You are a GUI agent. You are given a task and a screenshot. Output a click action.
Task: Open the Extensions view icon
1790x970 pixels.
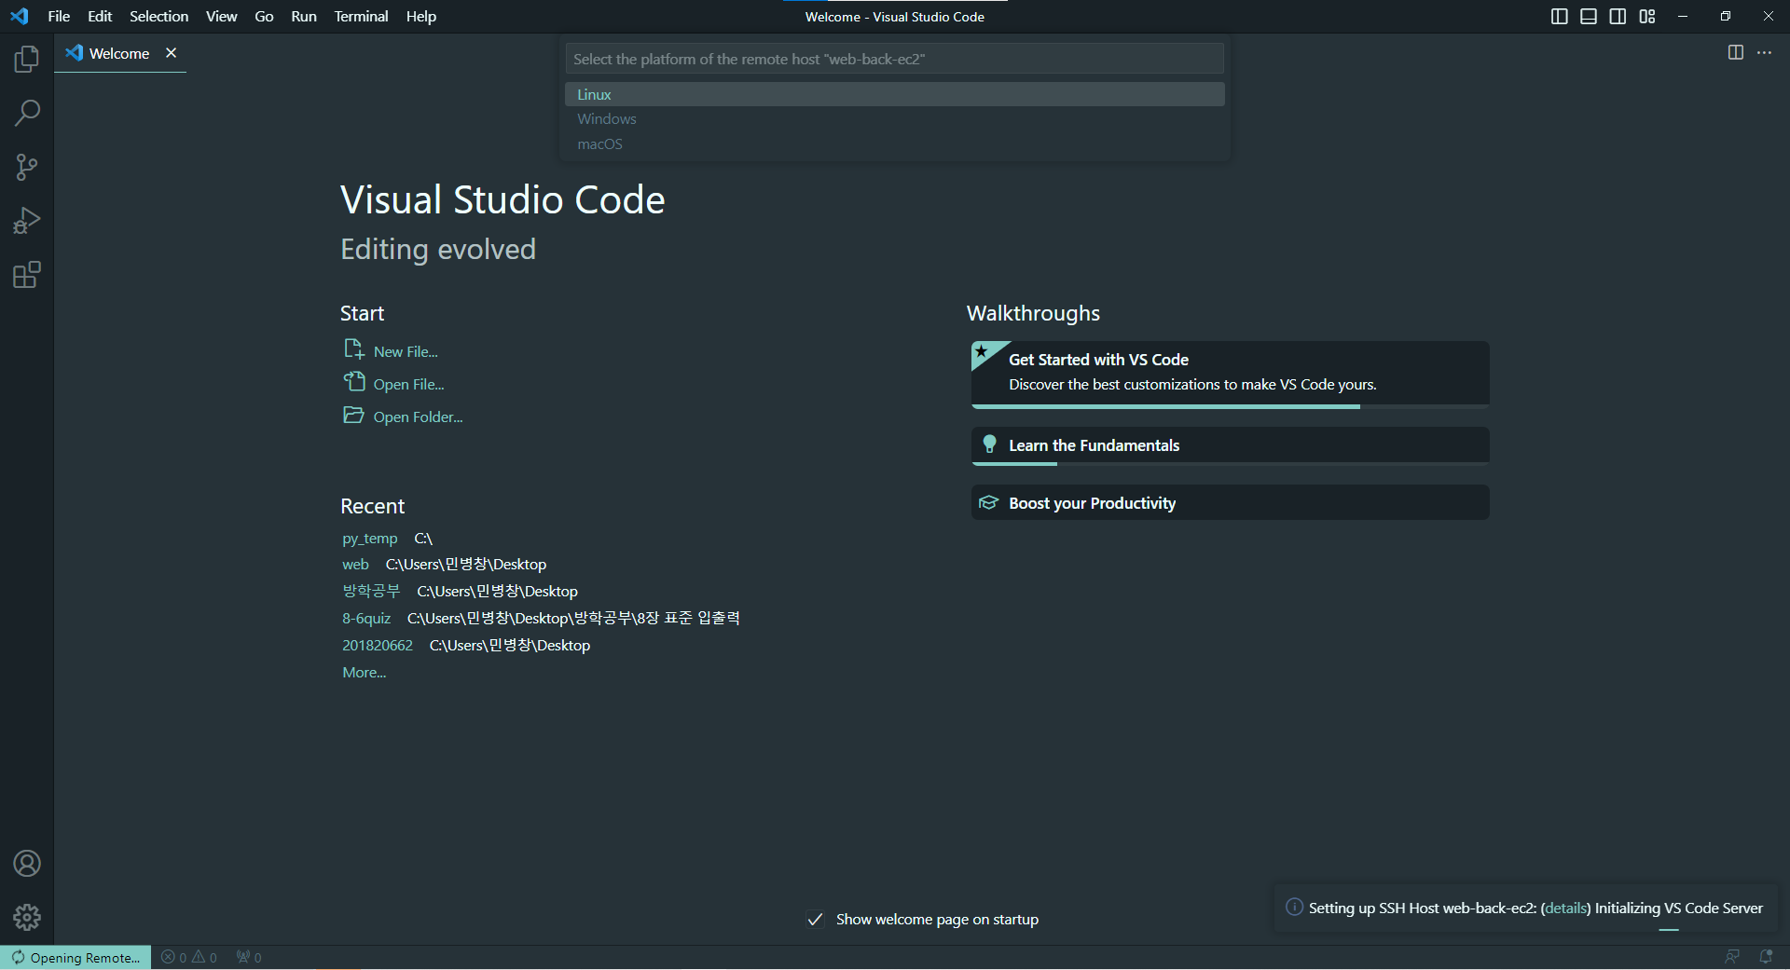[27, 275]
